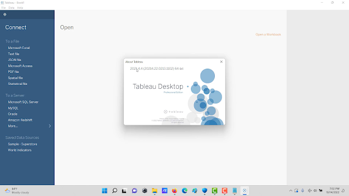Connect to a Microsoft Access file

click(20, 66)
